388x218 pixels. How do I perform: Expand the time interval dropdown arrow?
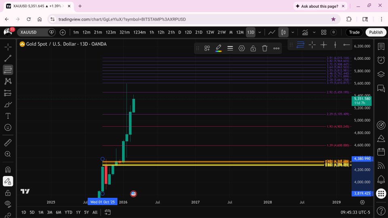point(259,32)
